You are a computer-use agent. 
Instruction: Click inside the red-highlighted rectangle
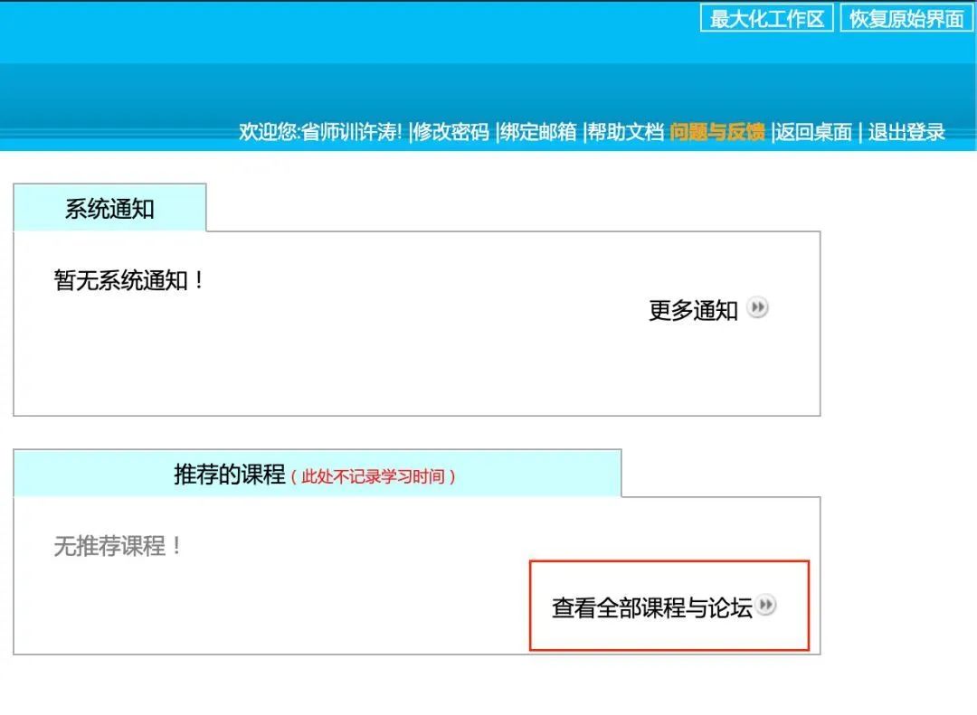[669, 604]
